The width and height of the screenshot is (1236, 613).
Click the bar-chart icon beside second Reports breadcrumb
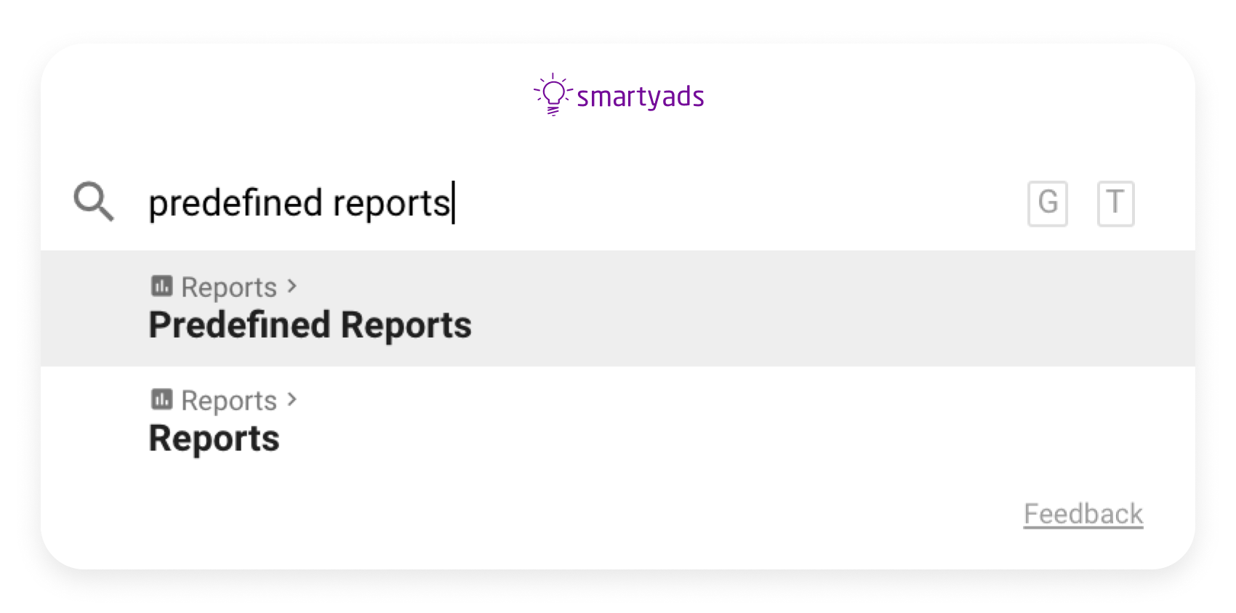pyautogui.click(x=161, y=399)
